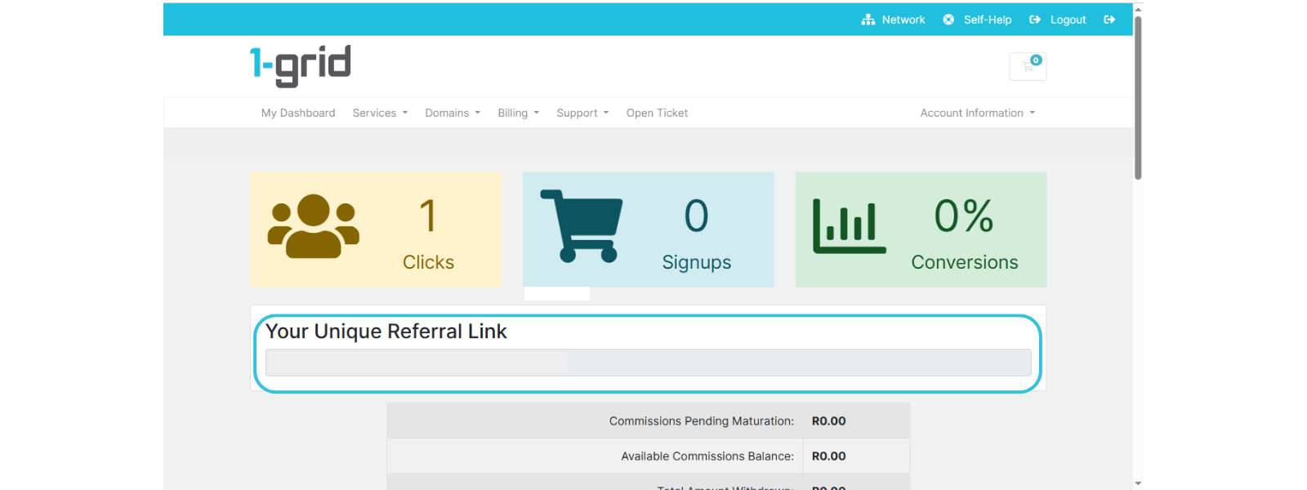Click the 1-grid logo
The width and height of the screenshot is (1307, 490).
point(300,66)
